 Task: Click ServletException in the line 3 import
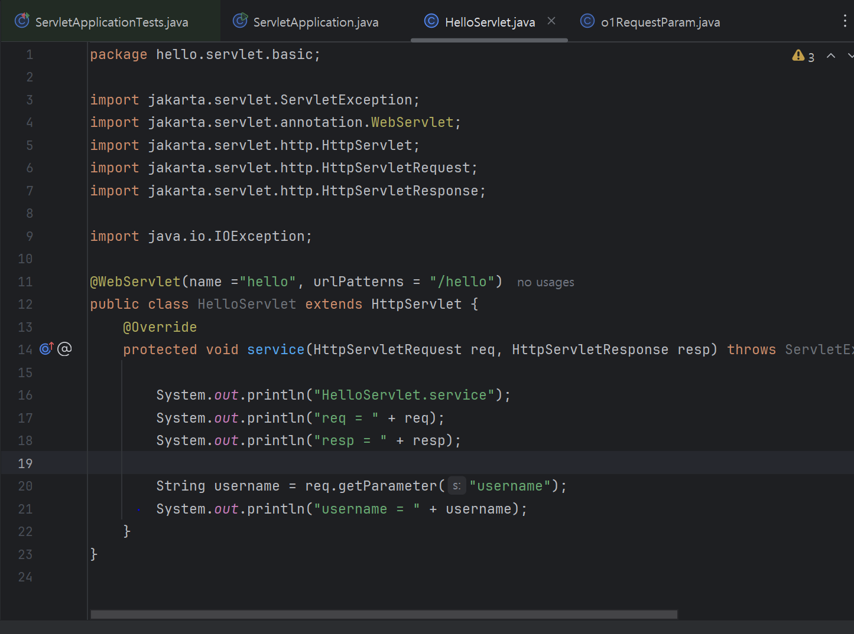[x=346, y=100]
